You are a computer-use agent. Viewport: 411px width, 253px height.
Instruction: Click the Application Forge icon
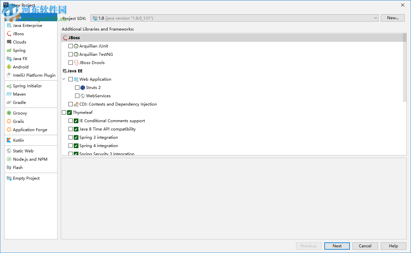pyautogui.click(x=9, y=130)
